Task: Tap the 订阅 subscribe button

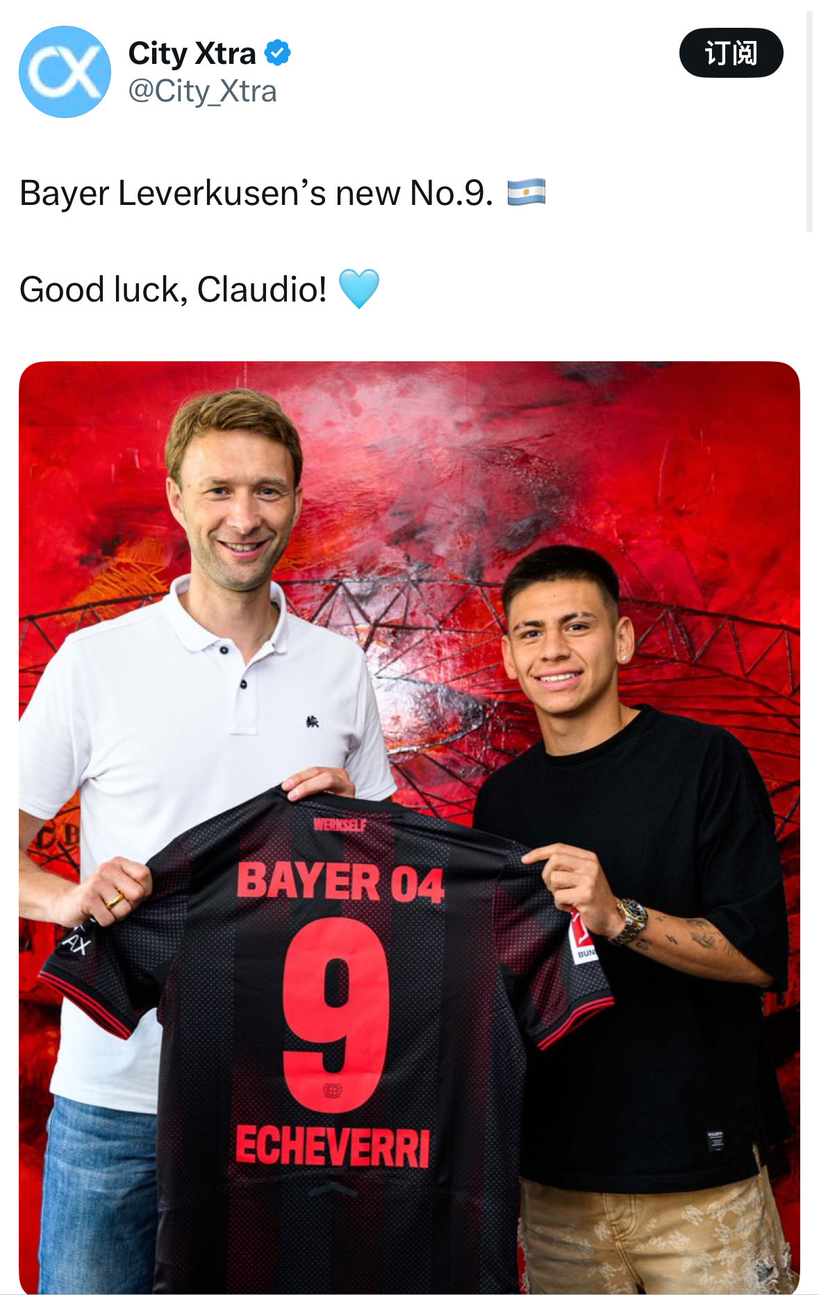Action: [731, 53]
